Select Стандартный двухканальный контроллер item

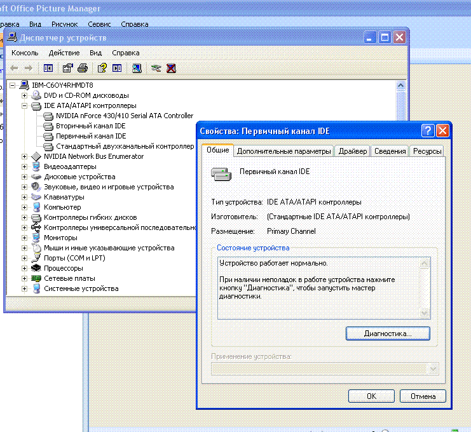[x=125, y=147]
